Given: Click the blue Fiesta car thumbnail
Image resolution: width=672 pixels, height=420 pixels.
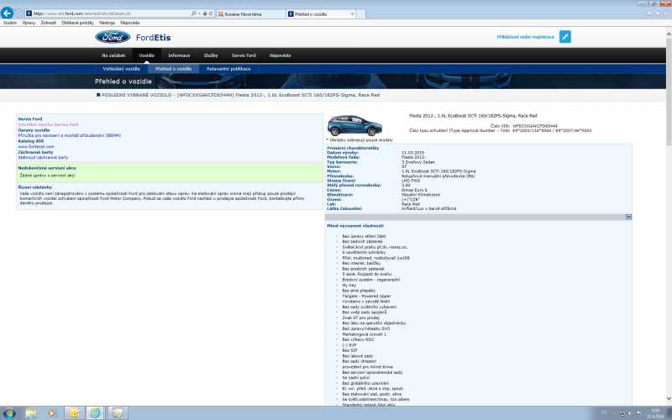Looking at the screenshot, I should (354, 125).
